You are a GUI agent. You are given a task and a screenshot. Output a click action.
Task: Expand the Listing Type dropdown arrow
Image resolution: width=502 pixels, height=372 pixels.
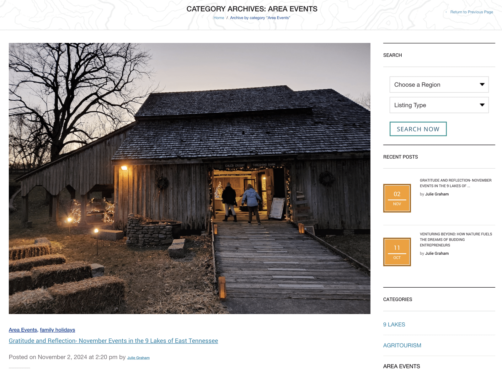tap(482, 105)
